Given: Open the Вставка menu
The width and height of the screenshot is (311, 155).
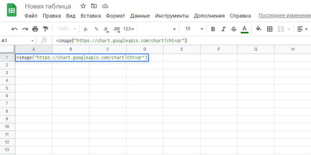Looking at the screenshot, I should pyautogui.click(x=91, y=16).
